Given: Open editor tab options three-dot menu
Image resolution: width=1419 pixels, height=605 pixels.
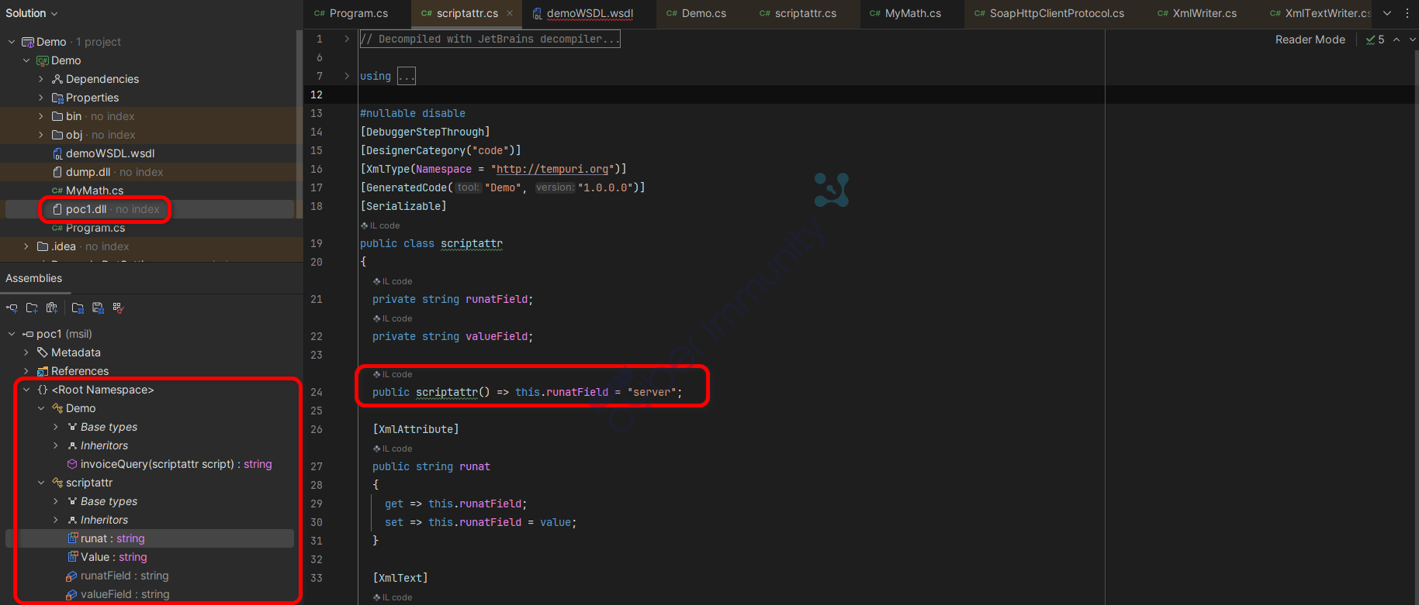Looking at the screenshot, I should 1407,13.
